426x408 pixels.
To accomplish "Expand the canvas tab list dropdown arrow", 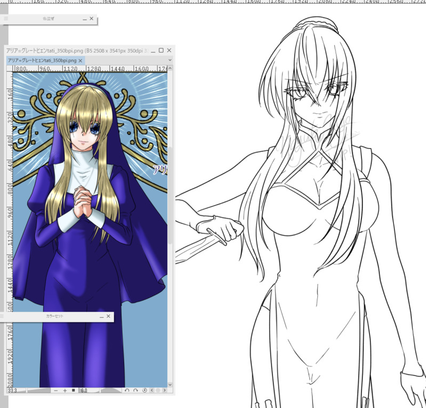I will [170, 60].
